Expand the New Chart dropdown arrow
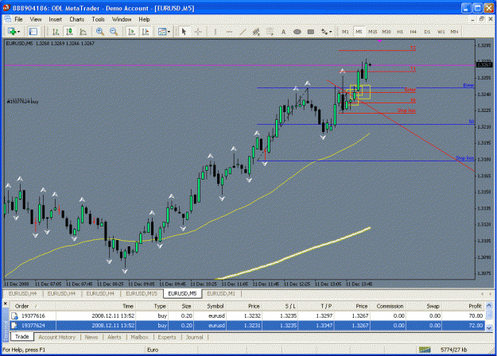497x356 pixels. pyautogui.click(x=19, y=32)
